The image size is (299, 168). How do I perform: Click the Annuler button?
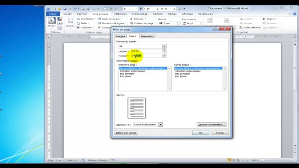coord(220,133)
